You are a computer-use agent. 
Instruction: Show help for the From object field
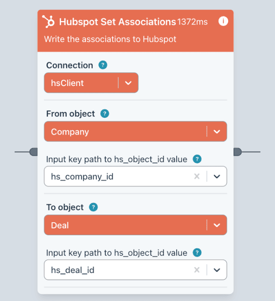(105, 114)
